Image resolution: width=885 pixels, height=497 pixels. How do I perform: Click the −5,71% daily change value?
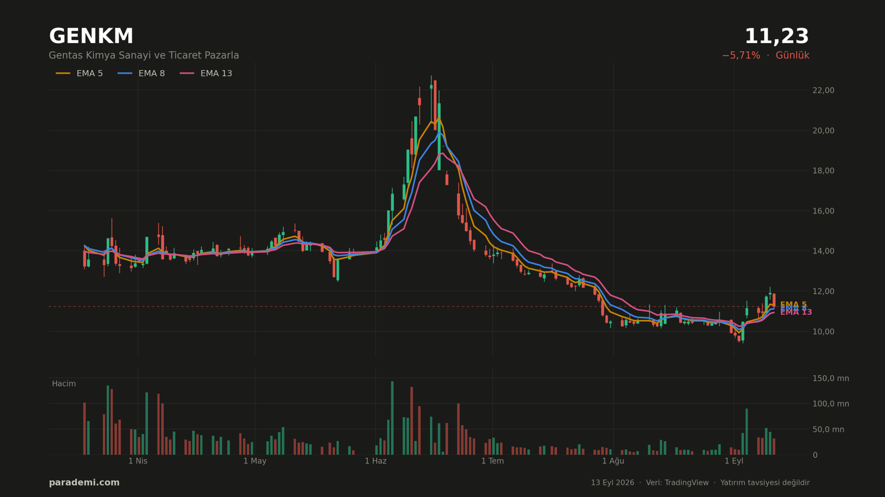click(x=741, y=55)
